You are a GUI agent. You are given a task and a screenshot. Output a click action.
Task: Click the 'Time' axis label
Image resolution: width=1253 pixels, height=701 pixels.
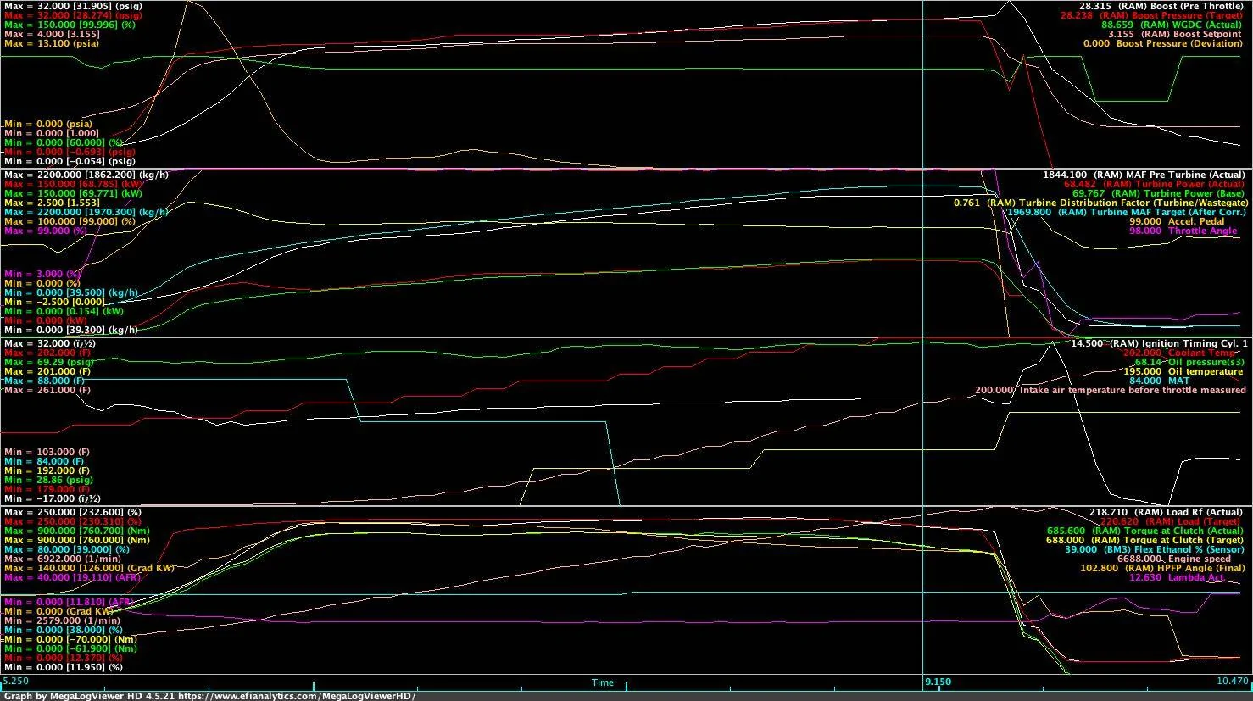click(602, 682)
